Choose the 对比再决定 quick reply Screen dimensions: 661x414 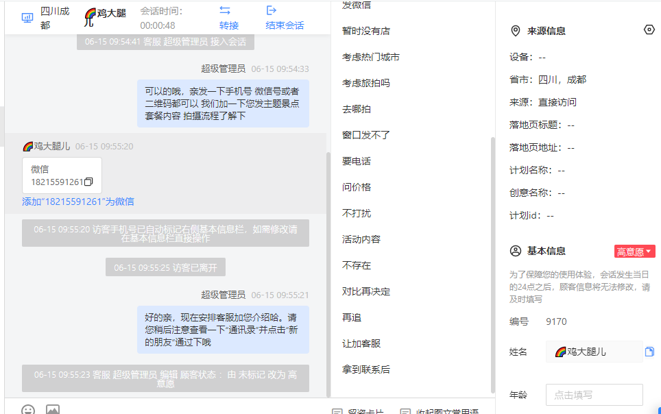point(366,292)
